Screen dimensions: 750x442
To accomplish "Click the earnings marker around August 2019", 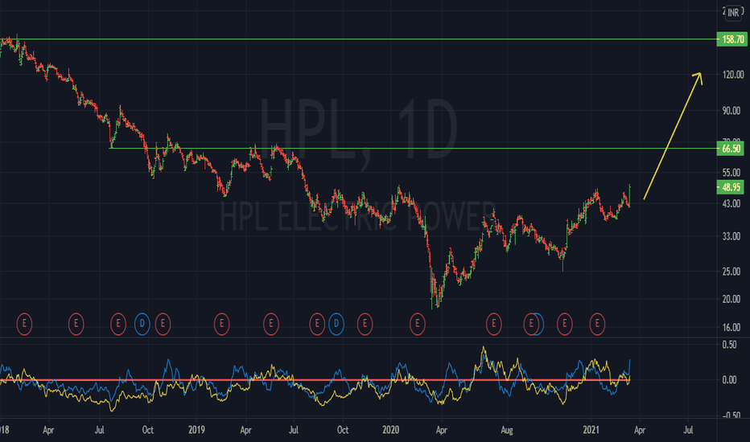I will [x=316, y=324].
